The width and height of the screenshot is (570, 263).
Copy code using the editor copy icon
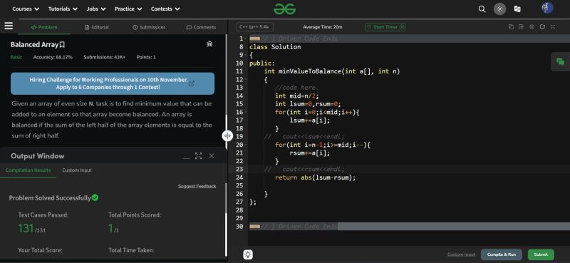[x=511, y=27]
